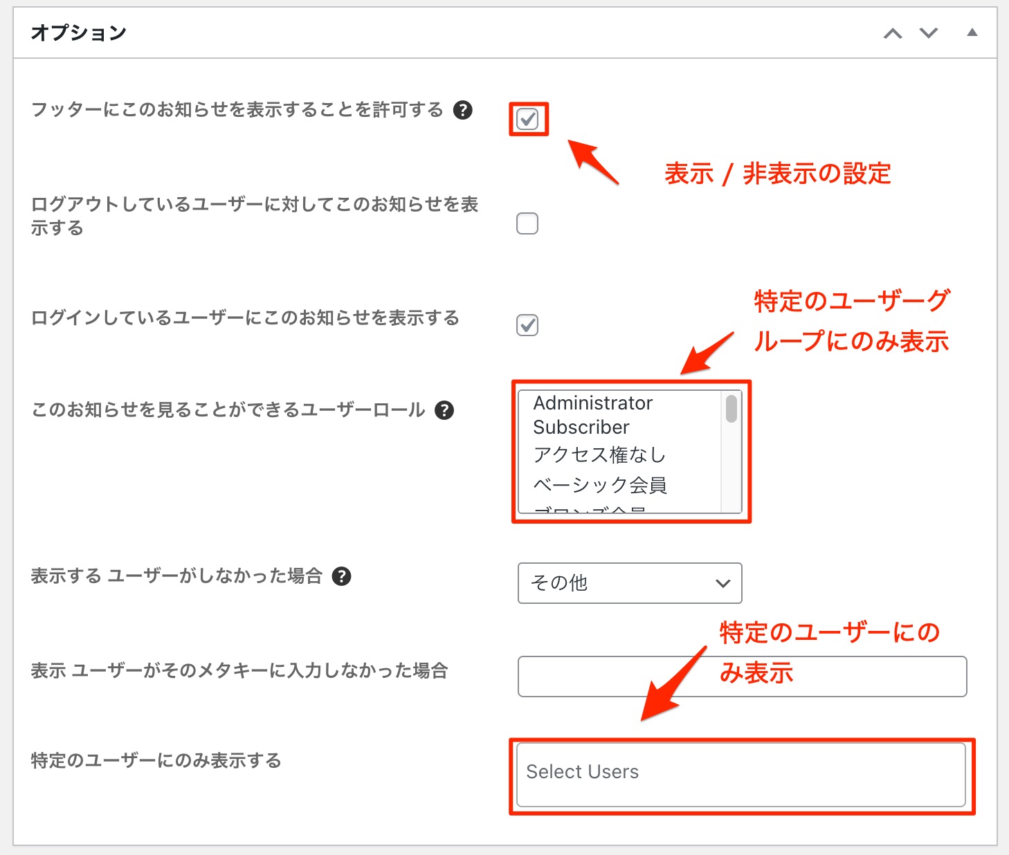Image resolution: width=1009 pixels, height=855 pixels.
Task: Collapse the オプション panel with the triangle toggle
Action: (972, 33)
